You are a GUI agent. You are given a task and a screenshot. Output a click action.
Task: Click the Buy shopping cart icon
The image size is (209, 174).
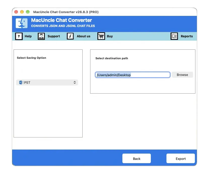(101, 36)
